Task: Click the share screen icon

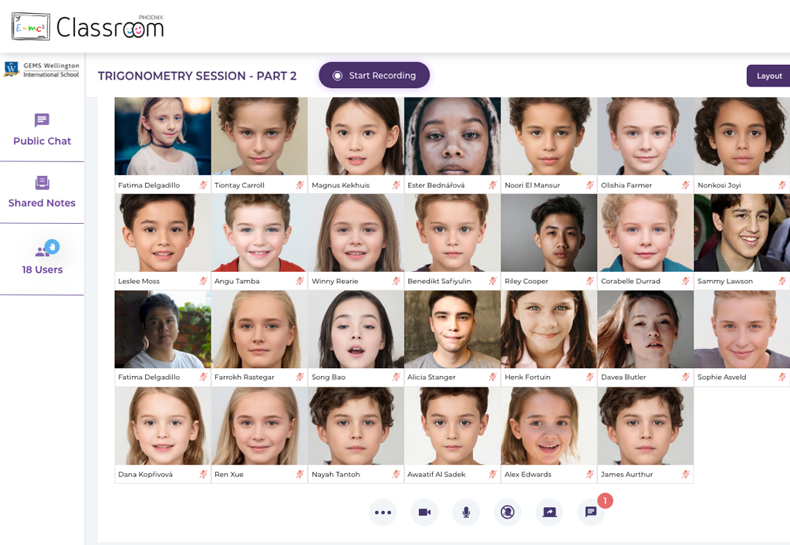Action: click(549, 513)
